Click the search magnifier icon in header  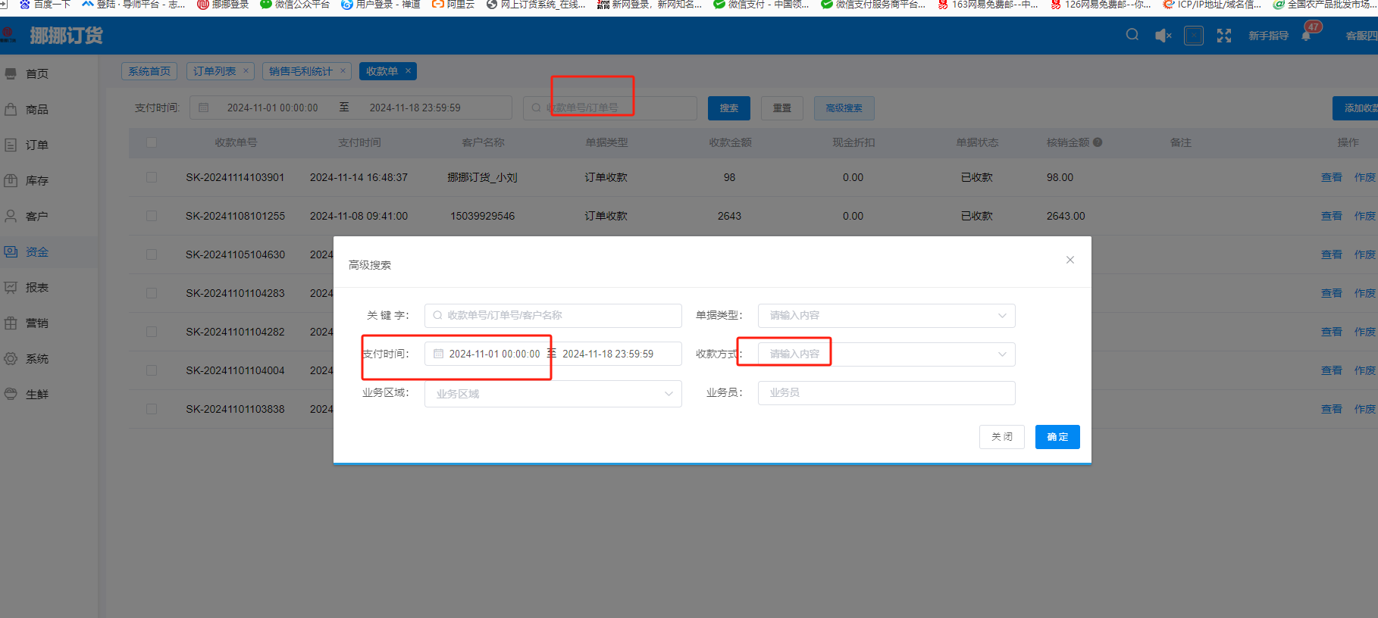[1132, 35]
